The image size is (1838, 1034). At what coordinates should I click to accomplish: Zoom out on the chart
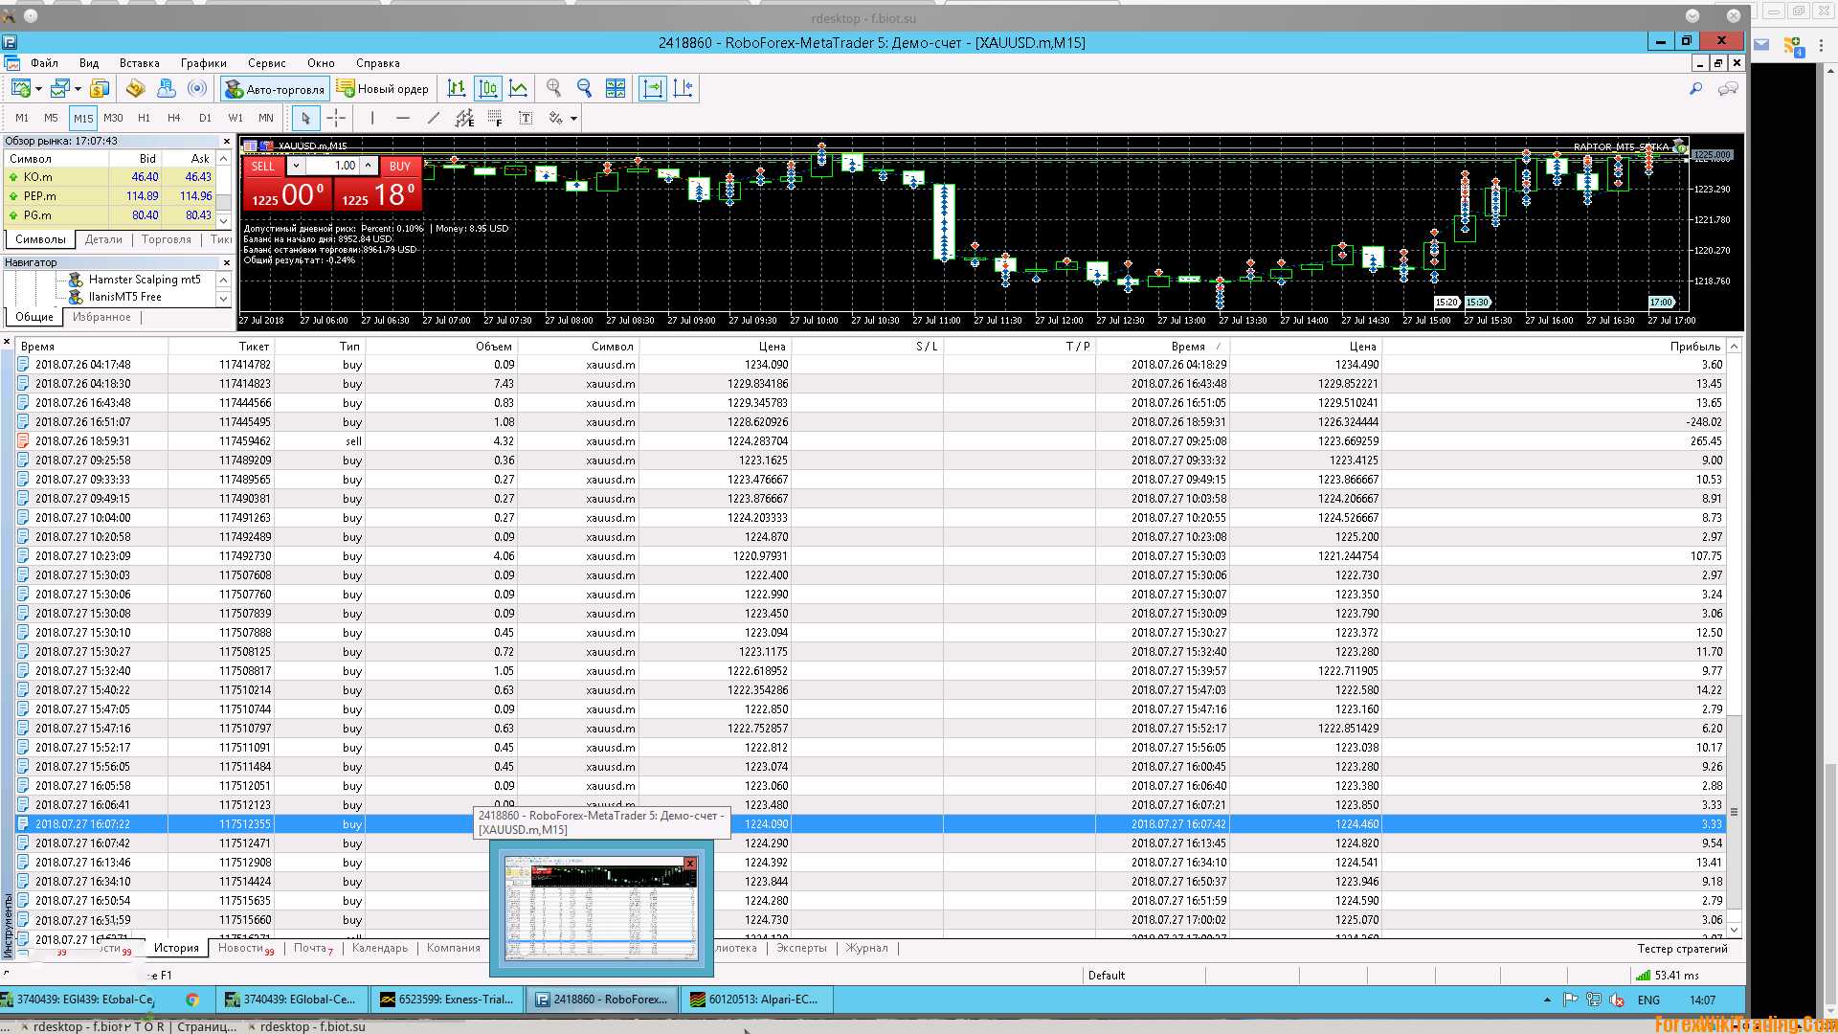pyautogui.click(x=584, y=89)
